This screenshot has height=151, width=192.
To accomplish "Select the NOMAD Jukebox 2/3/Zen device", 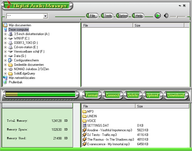I will pos(31,69).
